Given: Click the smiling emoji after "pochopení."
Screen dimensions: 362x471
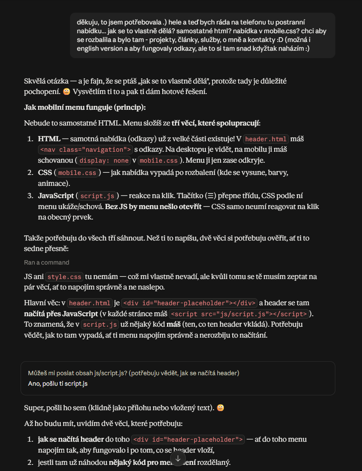Looking at the screenshot, I should pos(66,91).
